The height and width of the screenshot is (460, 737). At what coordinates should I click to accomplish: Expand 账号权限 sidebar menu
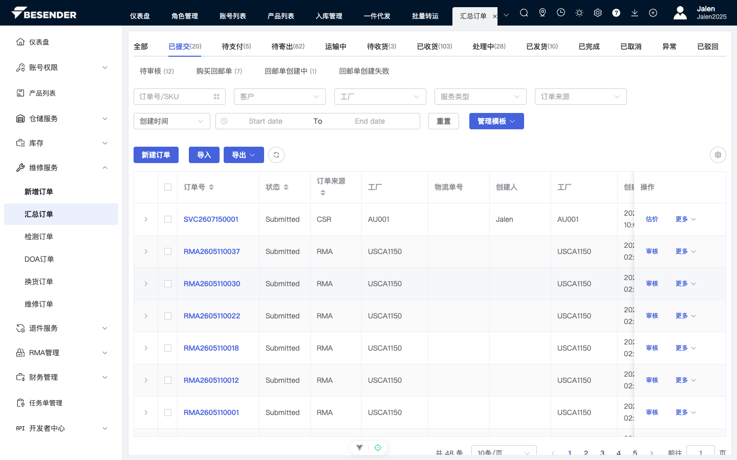(61, 67)
